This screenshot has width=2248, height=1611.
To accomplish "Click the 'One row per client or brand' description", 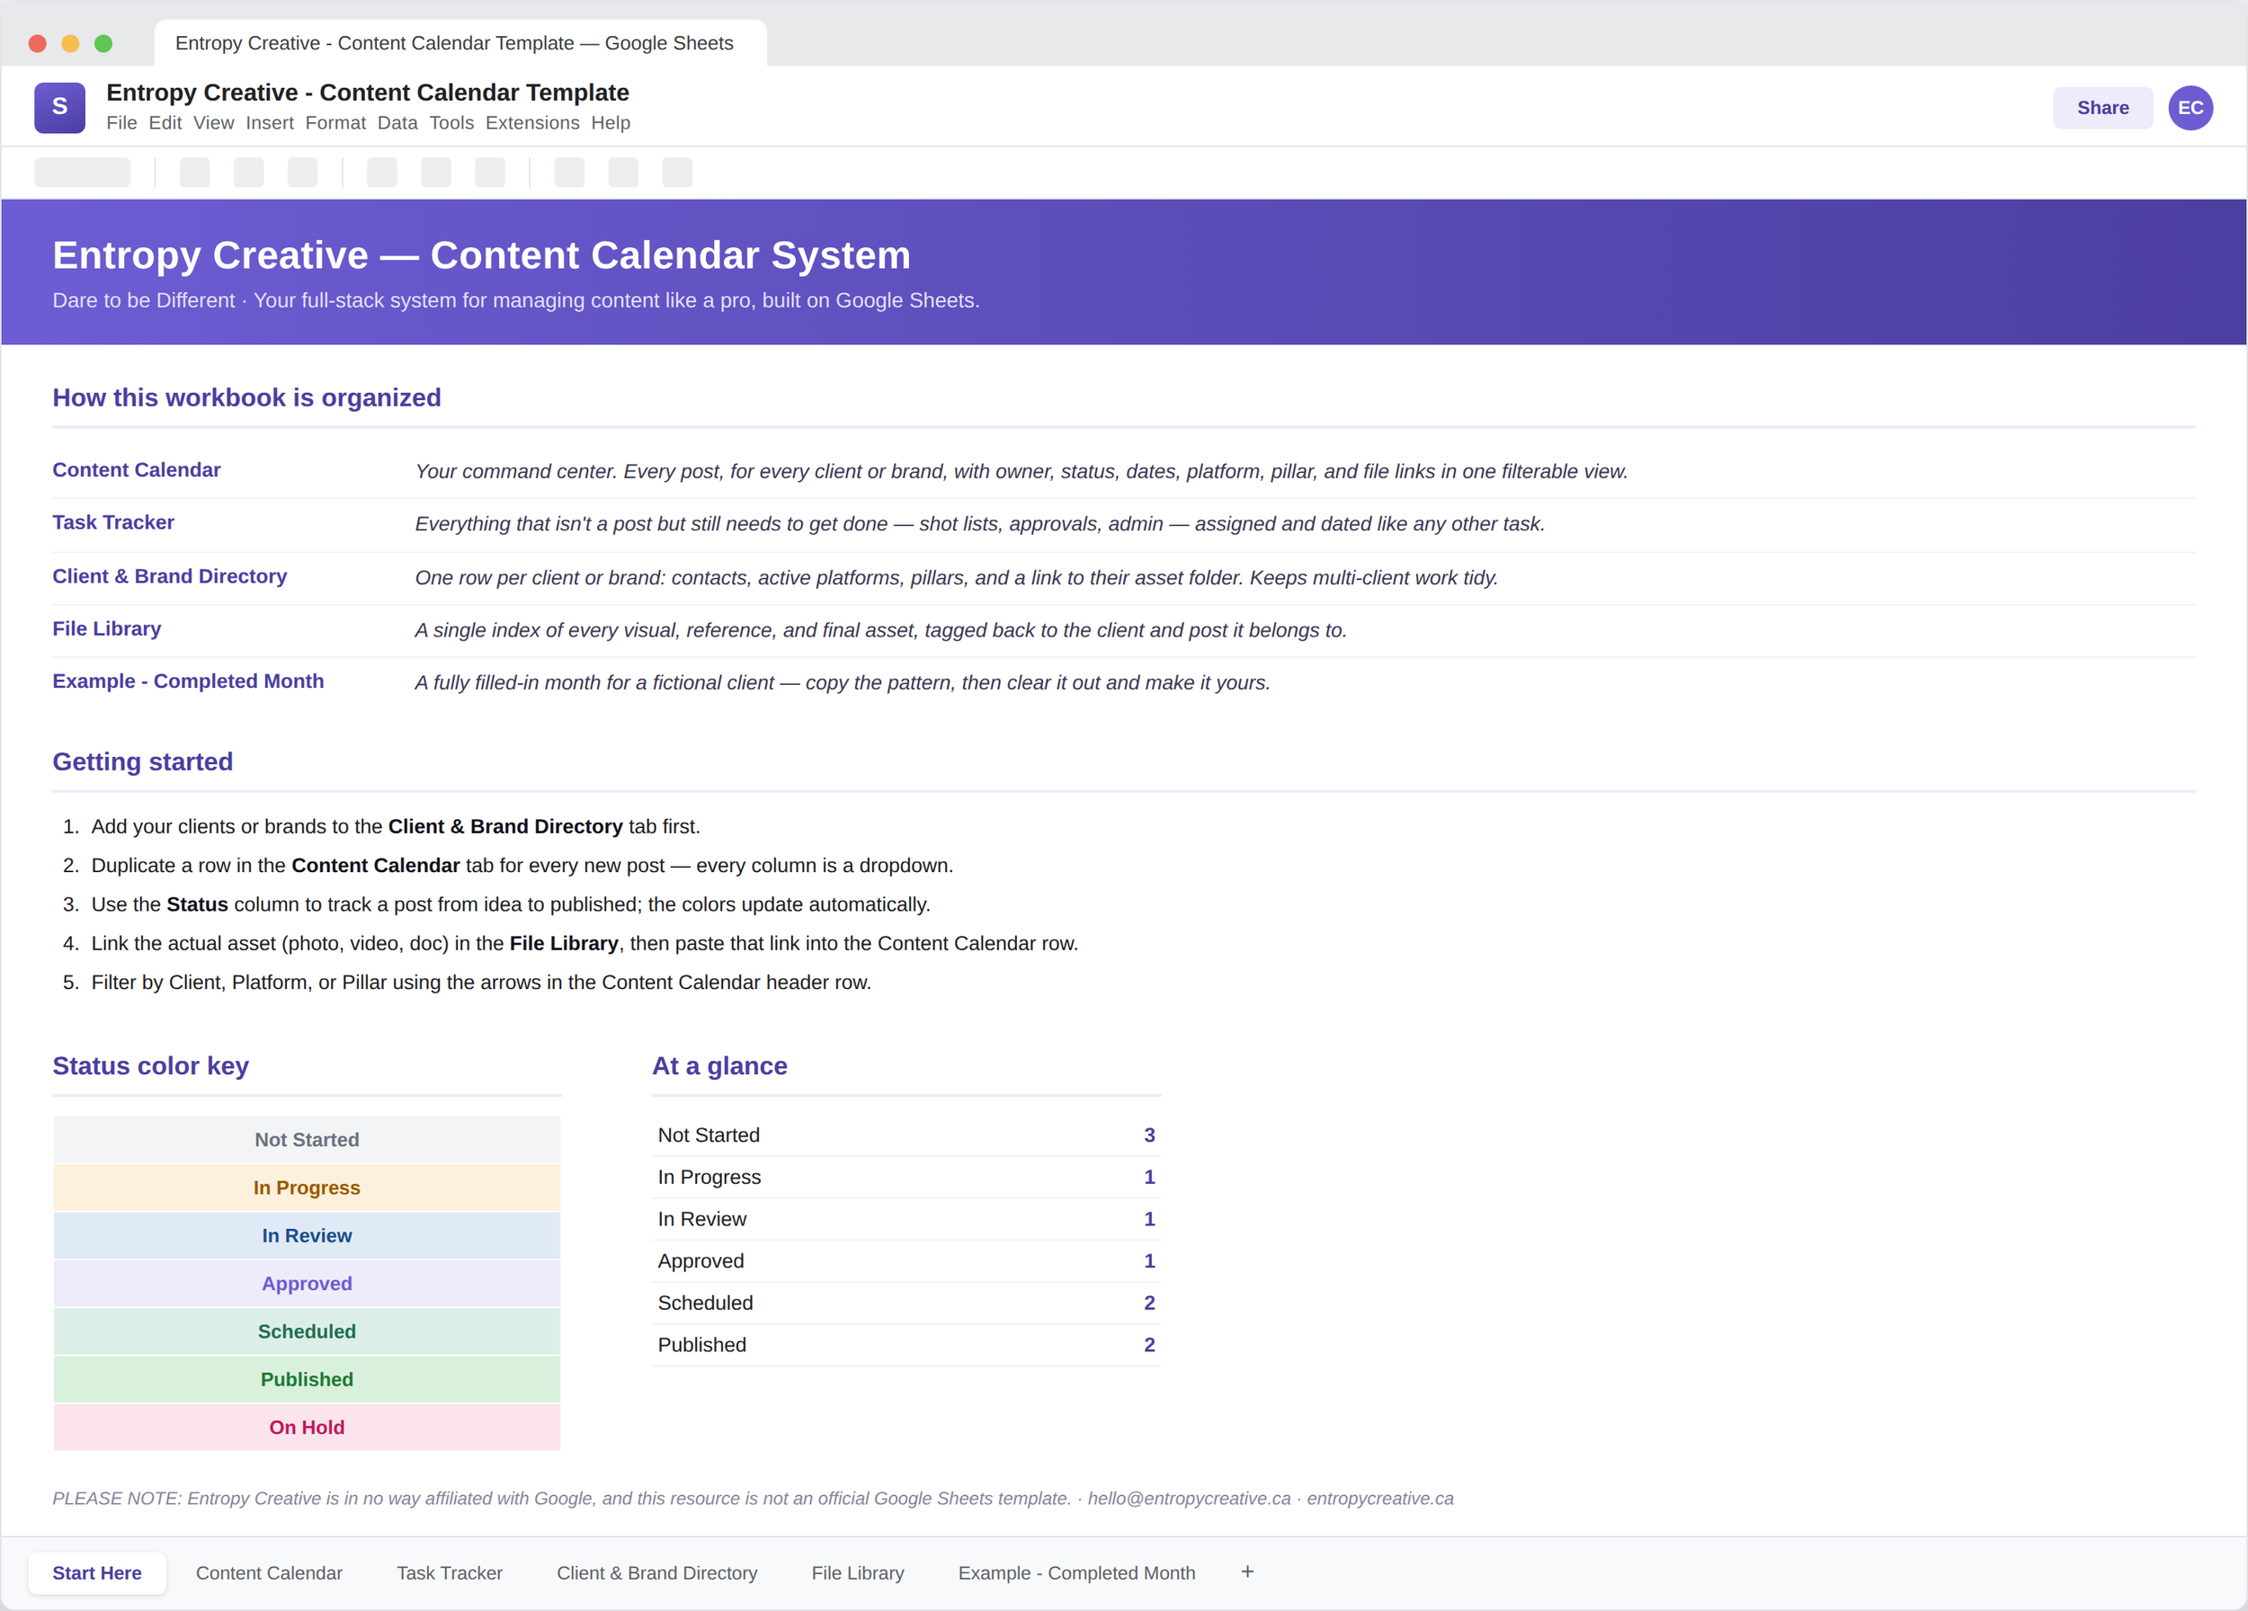I will pos(957,578).
